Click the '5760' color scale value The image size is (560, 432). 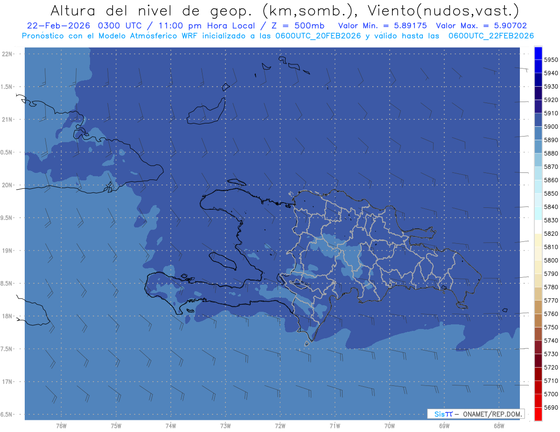(x=551, y=314)
